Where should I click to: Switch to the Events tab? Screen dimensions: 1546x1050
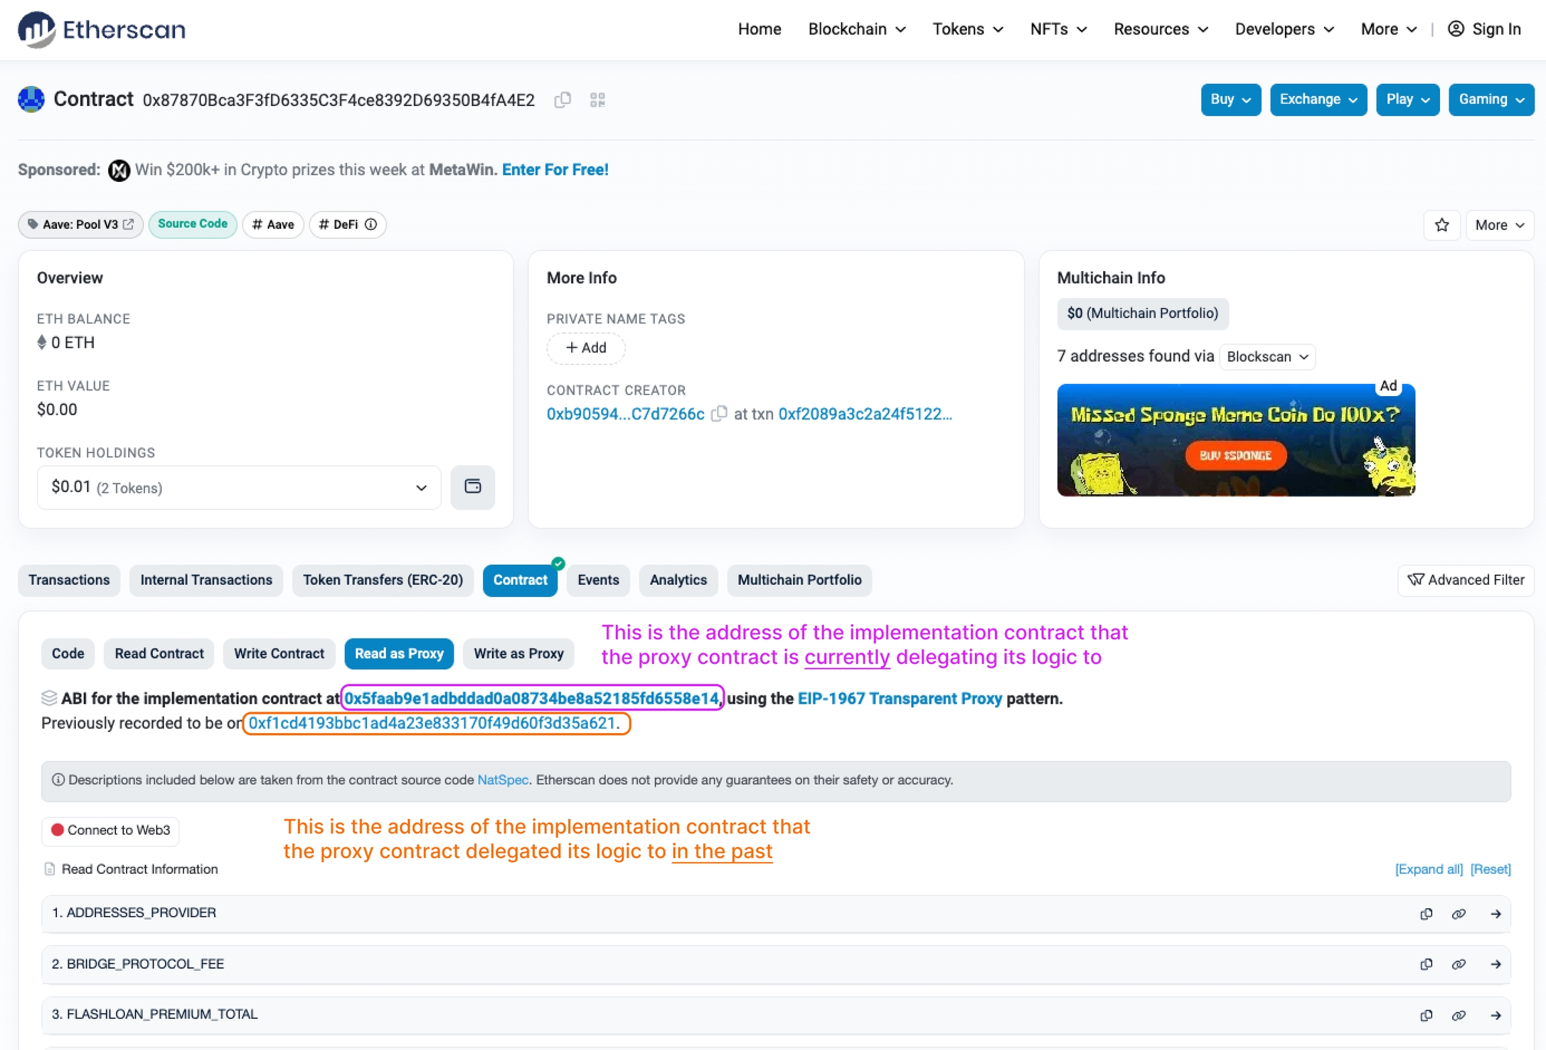(x=597, y=580)
